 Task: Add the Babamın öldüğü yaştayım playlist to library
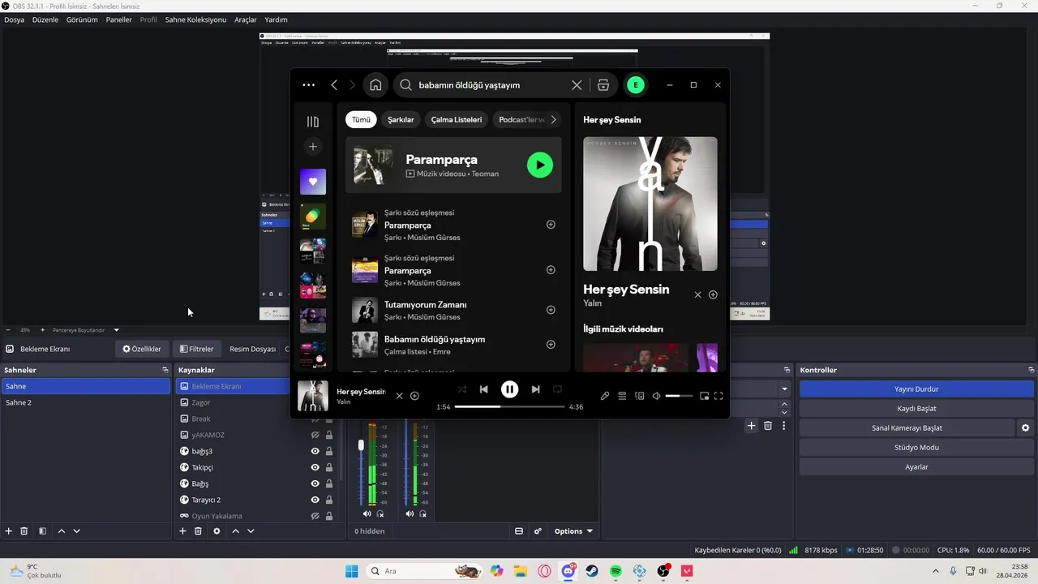(551, 345)
